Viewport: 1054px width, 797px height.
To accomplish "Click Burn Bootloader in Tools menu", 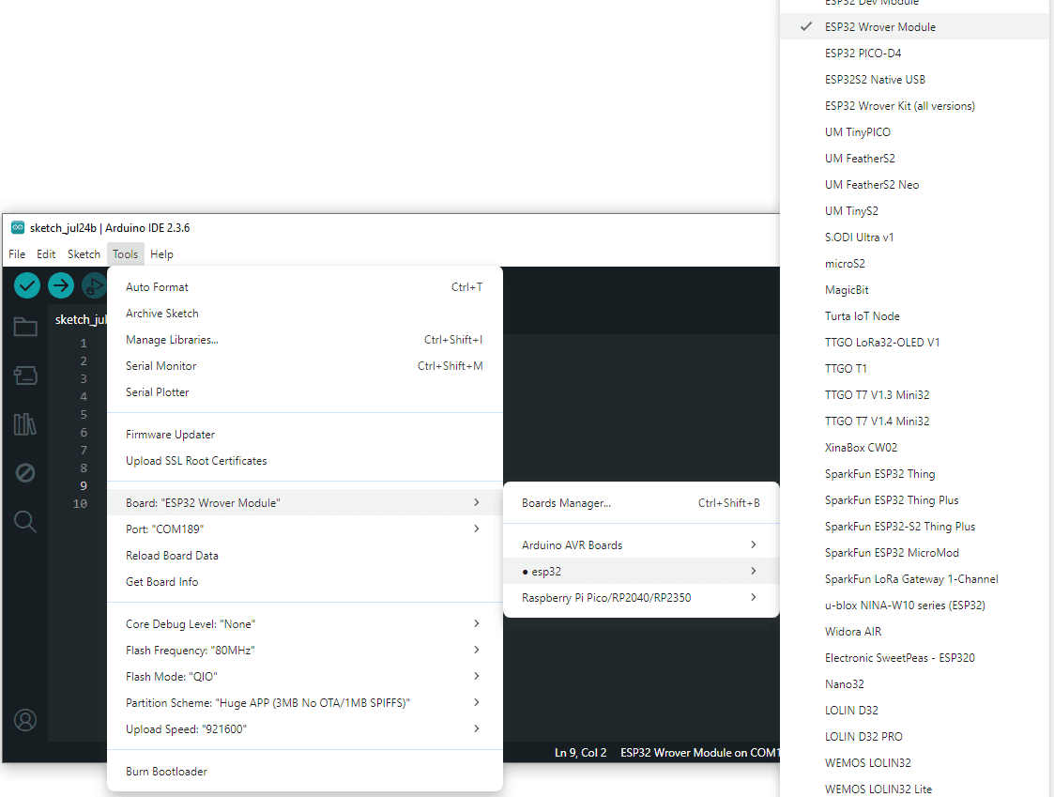I will click(x=166, y=772).
